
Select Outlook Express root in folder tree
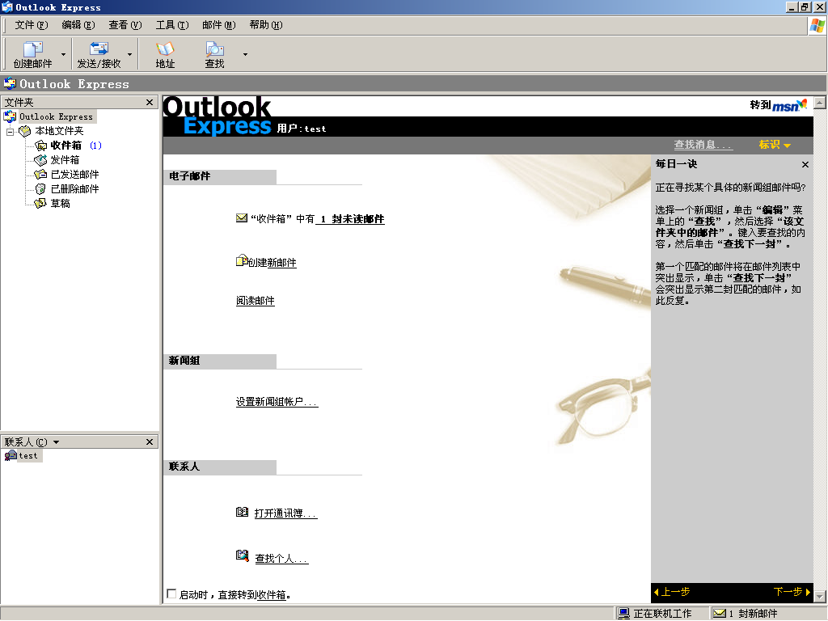56,116
